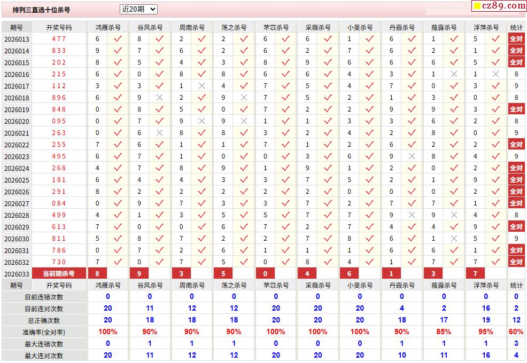Click the red 当前期杀号 label

tap(59, 274)
